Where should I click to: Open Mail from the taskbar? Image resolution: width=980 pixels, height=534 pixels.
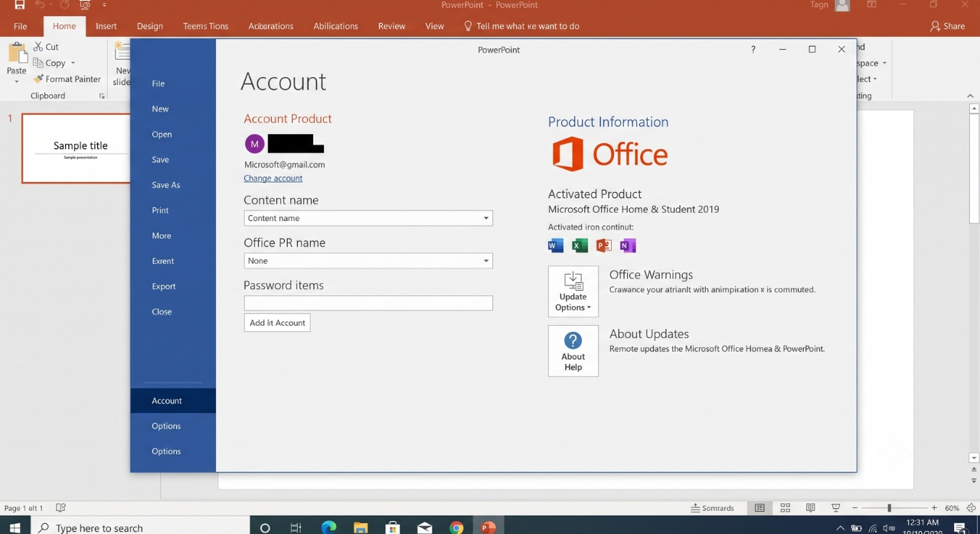[424, 527]
